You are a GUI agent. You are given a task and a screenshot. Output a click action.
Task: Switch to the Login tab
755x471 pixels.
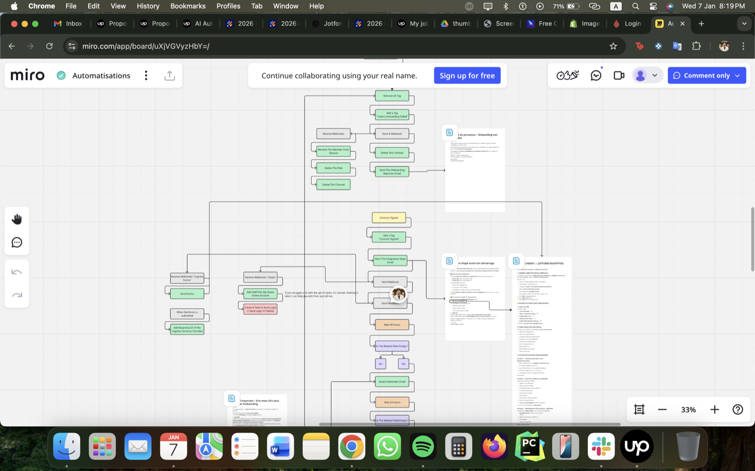628,24
